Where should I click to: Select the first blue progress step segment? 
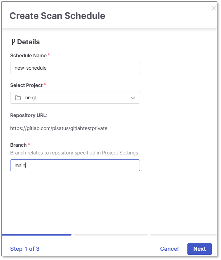(x=37, y=235)
